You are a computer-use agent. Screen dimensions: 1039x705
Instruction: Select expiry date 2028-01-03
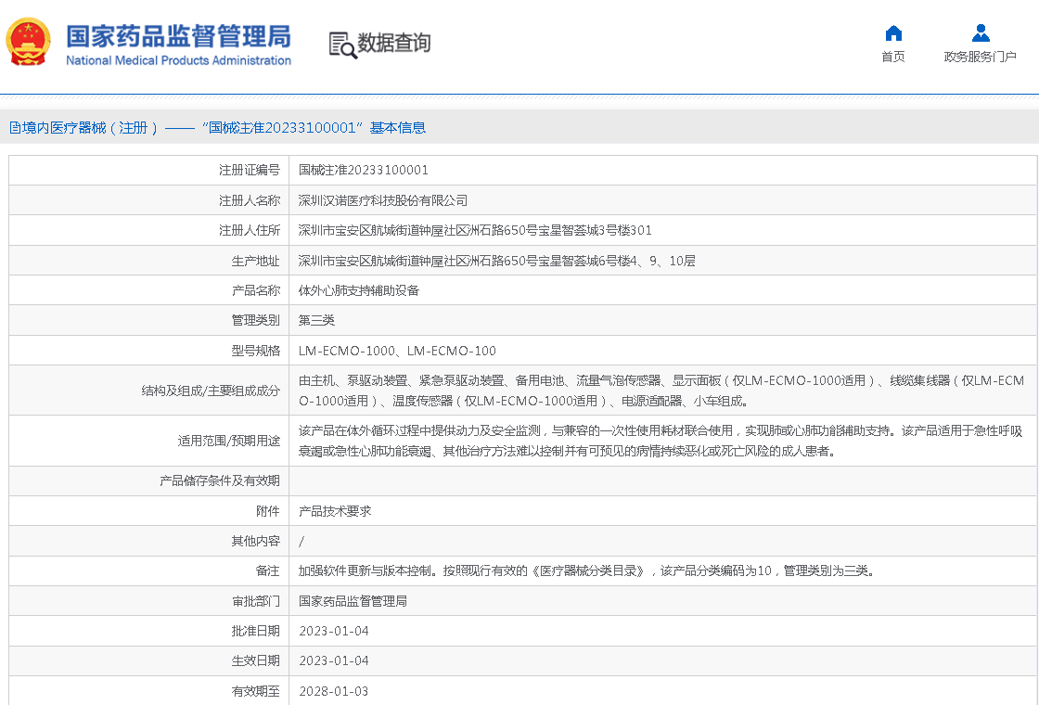pos(334,691)
